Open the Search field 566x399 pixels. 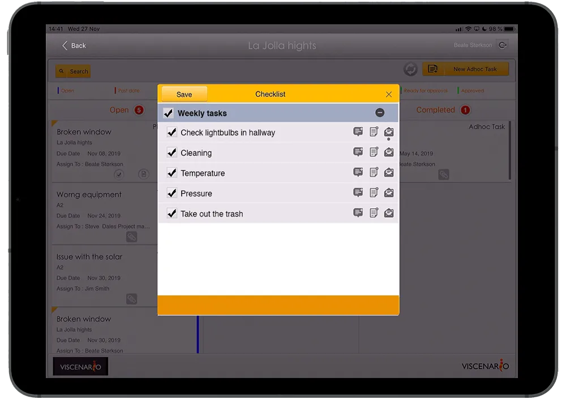[x=73, y=71]
